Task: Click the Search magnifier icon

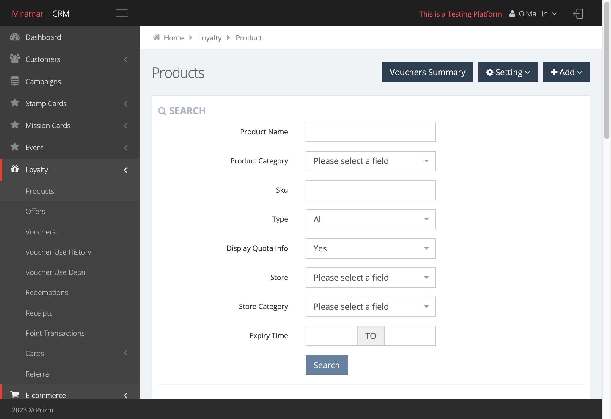Action: [x=162, y=111]
